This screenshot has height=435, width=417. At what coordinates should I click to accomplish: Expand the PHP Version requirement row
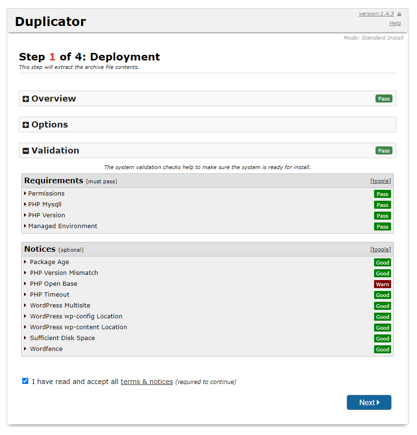(45, 215)
